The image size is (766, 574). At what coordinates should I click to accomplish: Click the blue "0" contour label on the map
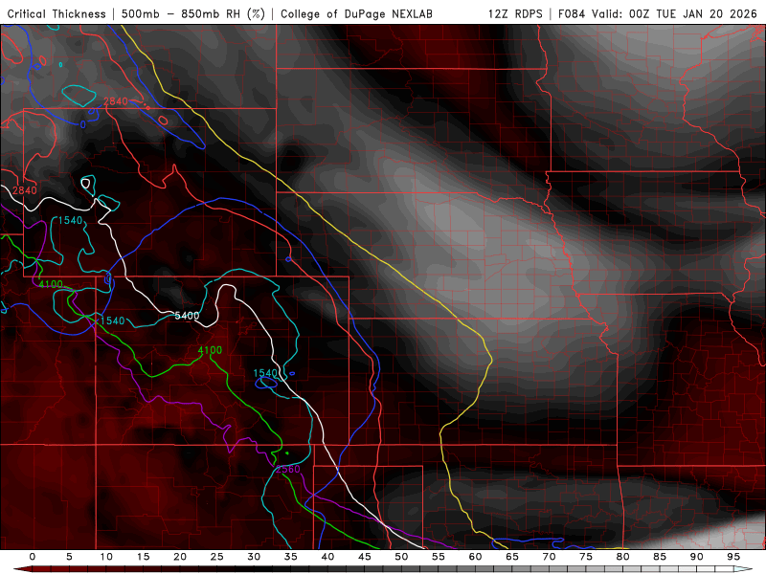pyautogui.click(x=83, y=125)
